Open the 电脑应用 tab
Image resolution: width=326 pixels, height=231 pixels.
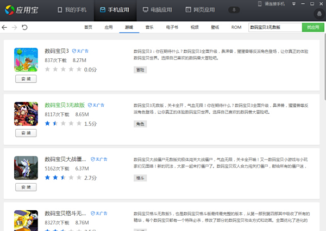coord(158,10)
